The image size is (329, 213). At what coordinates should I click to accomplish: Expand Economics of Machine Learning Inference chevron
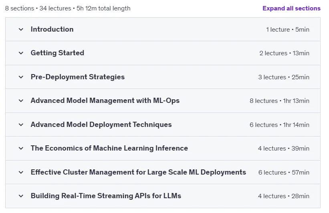pyautogui.click(x=21, y=148)
